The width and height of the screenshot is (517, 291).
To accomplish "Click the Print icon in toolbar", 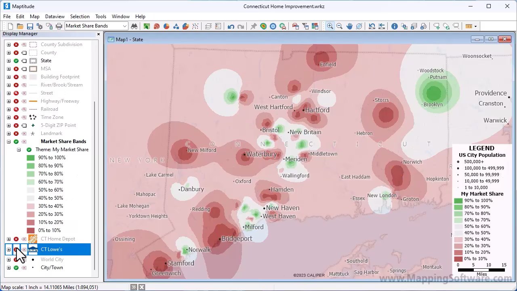I will click(x=59, y=26).
